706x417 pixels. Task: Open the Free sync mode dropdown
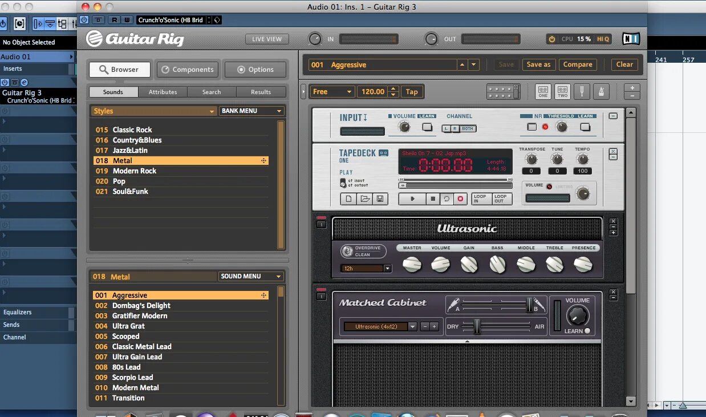[332, 91]
